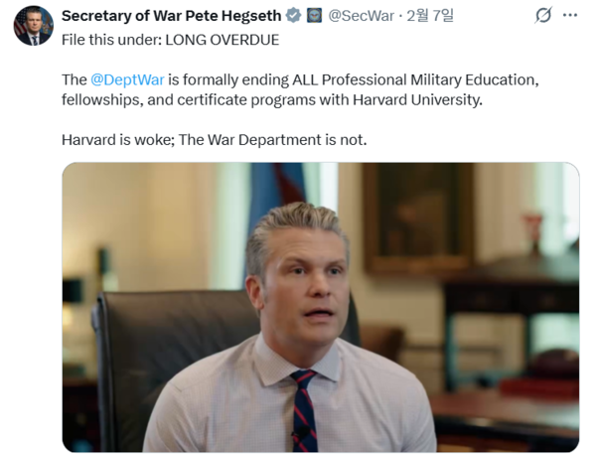Open the Grok explain-post icon

[542, 16]
